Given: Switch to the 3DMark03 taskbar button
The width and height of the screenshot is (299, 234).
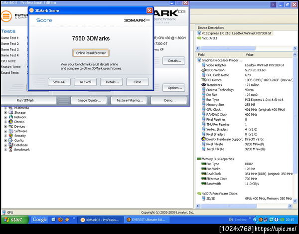Looking at the screenshot, I should pos(101,220).
